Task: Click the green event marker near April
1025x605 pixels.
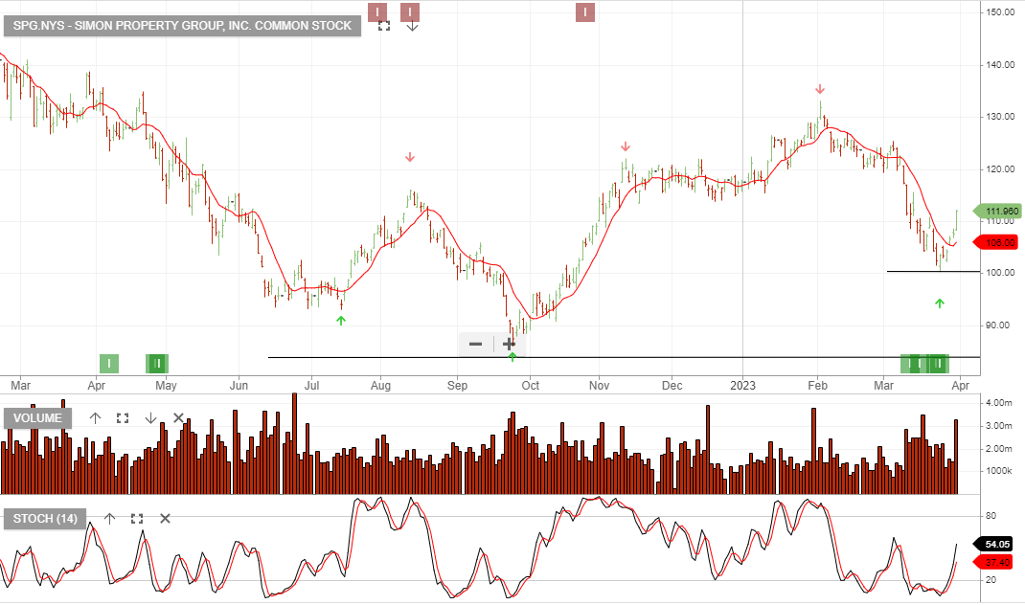Action: [110, 363]
